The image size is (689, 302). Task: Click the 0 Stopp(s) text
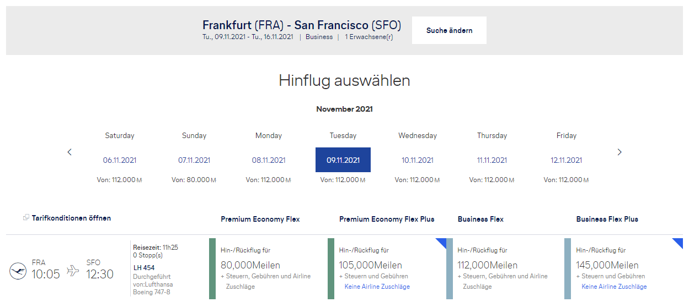(x=147, y=255)
